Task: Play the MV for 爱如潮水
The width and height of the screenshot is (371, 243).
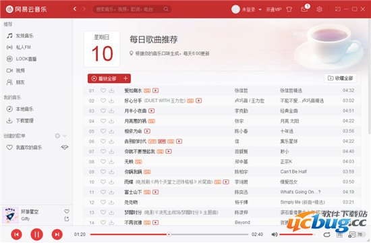Action: tap(155, 90)
